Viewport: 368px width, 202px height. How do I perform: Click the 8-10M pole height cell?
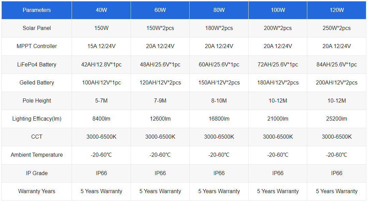coord(219,100)
